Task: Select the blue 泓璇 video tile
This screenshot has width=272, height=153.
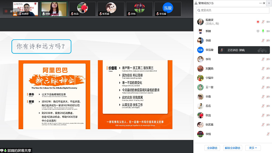Action: (x=168, y=9)
